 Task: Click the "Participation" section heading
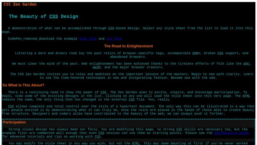(x=14, y=122)
